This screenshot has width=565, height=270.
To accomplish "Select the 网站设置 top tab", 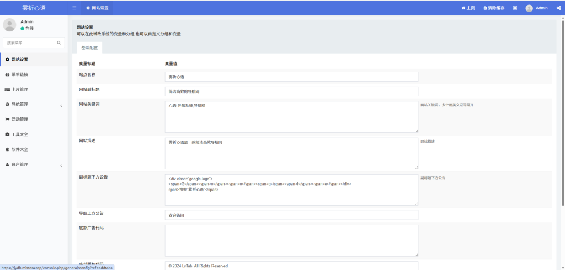I will 97,8.
